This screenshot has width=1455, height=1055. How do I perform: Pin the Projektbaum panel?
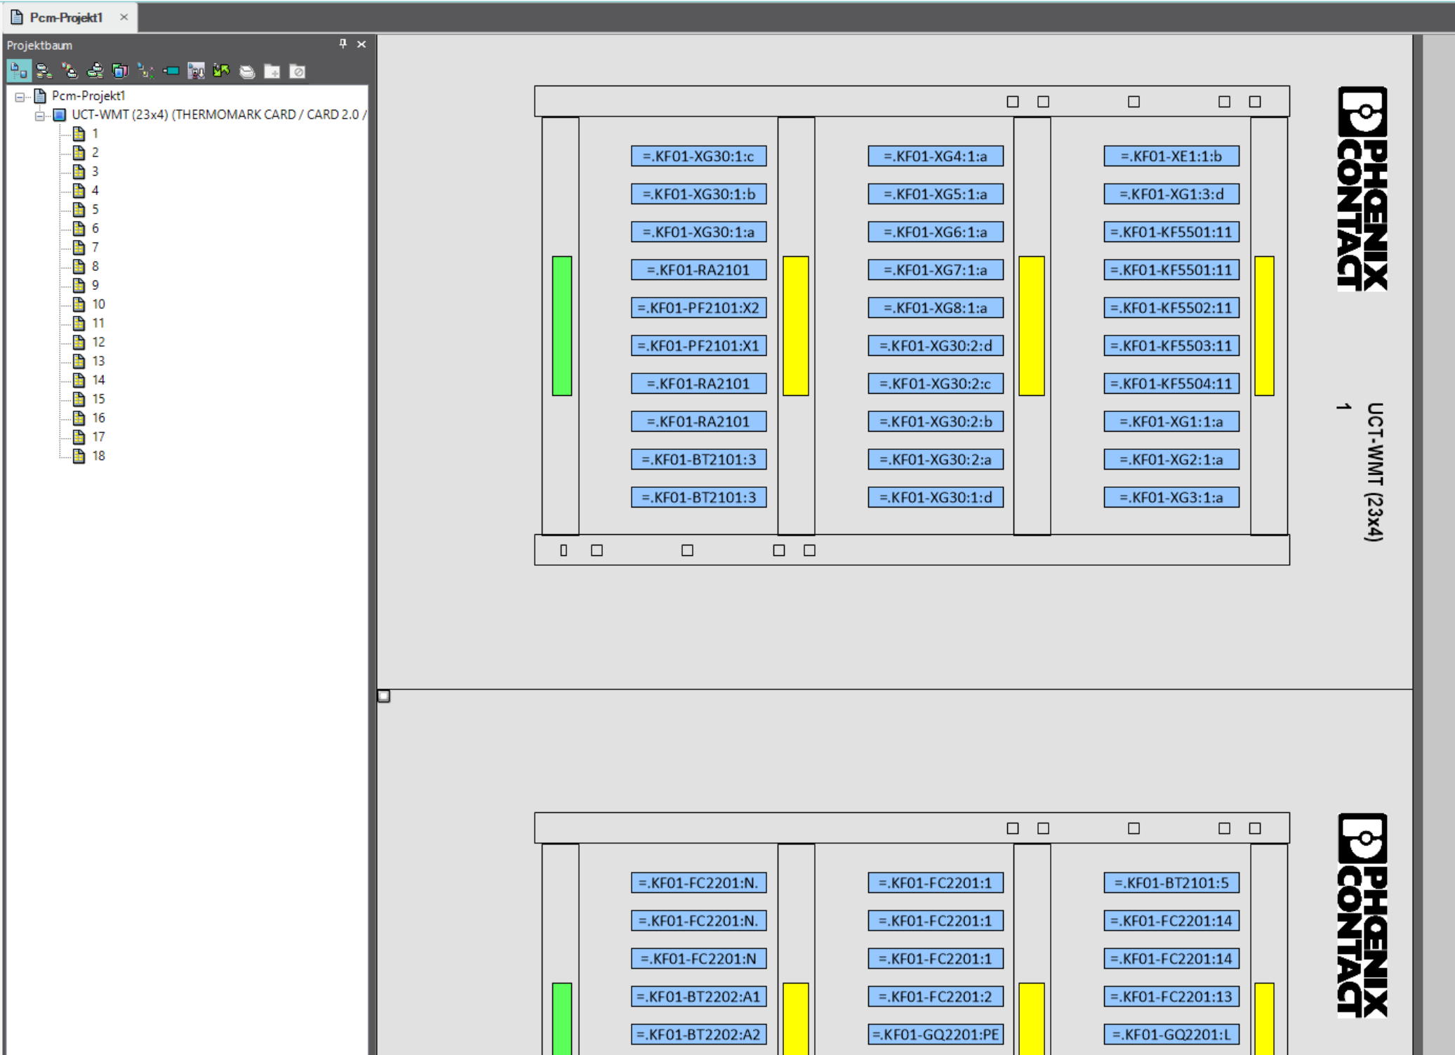pos(343,44)
